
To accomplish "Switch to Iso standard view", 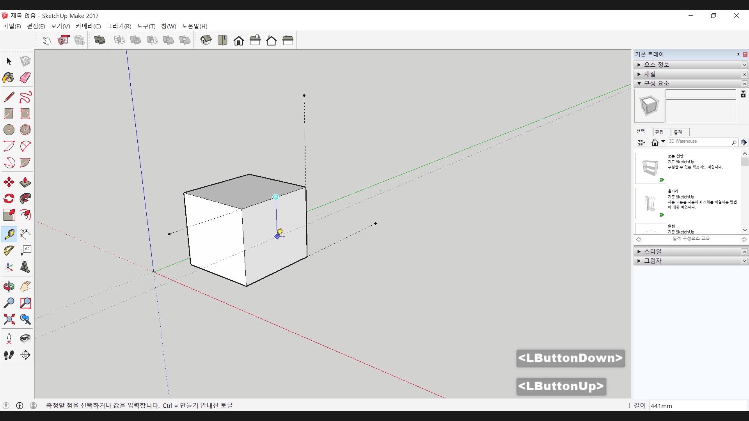I will [x=206, y=40].
